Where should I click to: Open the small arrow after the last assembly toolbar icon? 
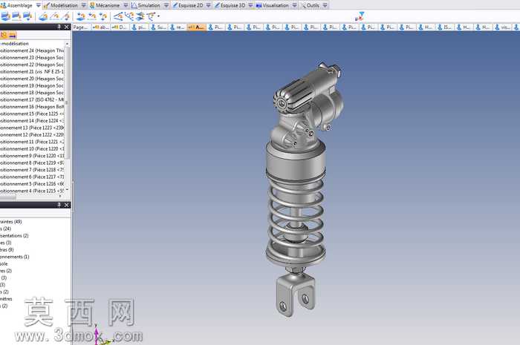point(158,16)
